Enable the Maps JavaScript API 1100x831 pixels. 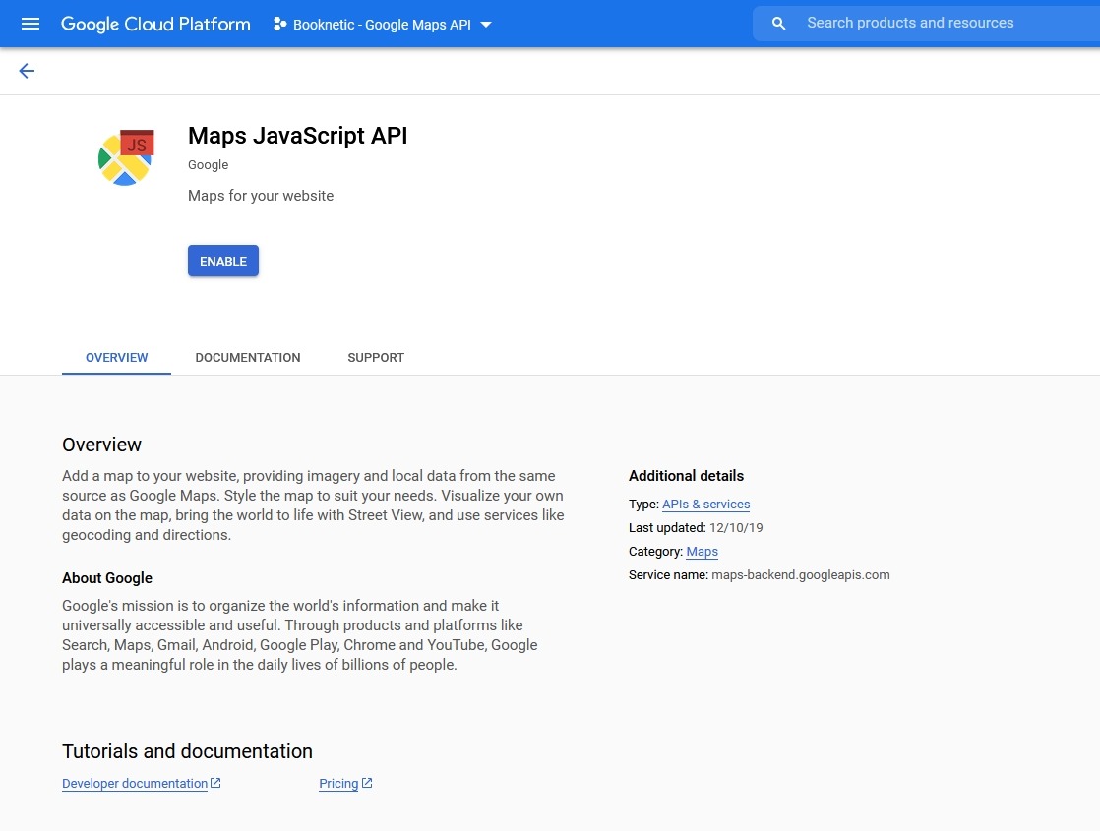coord(223,261)
